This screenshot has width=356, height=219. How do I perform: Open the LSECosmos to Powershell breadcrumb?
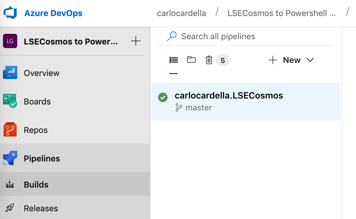(281, 13)
